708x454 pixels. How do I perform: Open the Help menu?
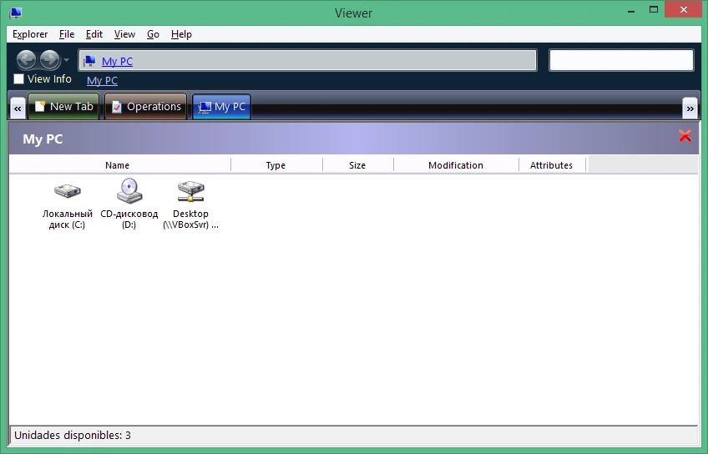pos(181,34)
